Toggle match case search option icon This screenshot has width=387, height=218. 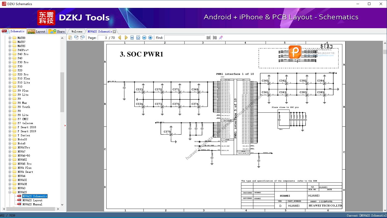tap(221, 38)
